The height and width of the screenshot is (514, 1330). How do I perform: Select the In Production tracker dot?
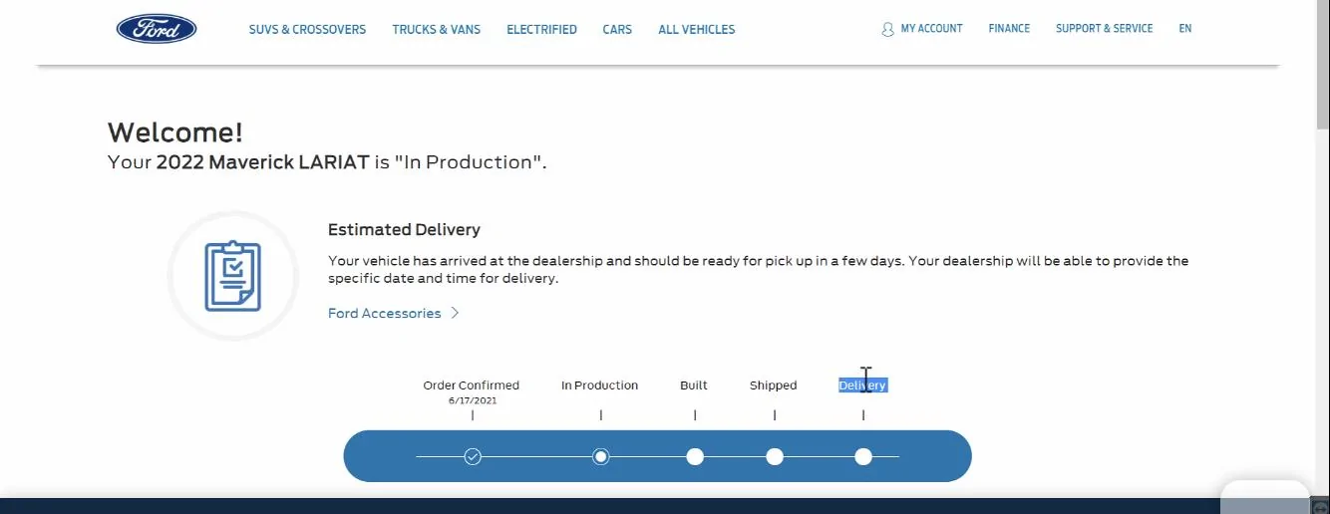coord(600,456)
